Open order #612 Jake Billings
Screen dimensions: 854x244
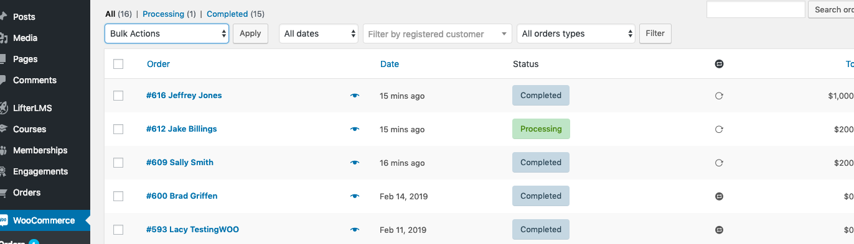tap(181, 129)
